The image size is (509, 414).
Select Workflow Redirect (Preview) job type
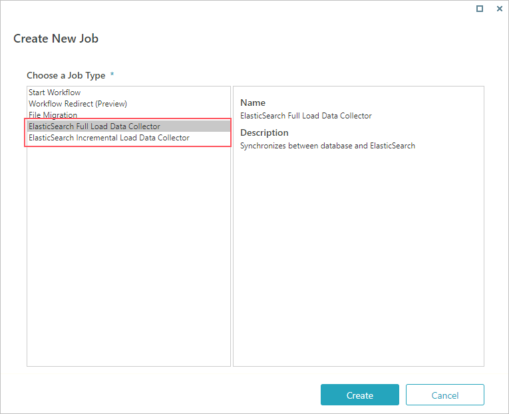pyautogui.click(x=128, y=104)
